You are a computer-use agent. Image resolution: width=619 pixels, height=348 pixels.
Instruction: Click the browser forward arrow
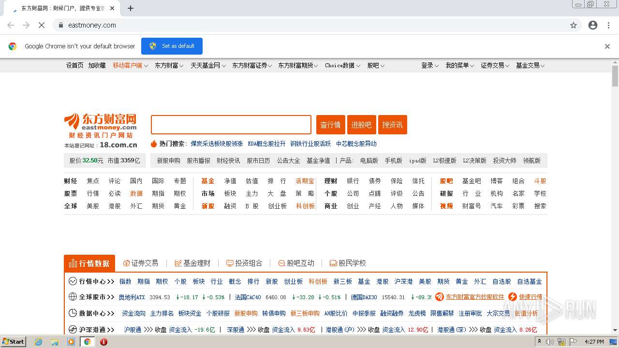(x=26, y=25)
